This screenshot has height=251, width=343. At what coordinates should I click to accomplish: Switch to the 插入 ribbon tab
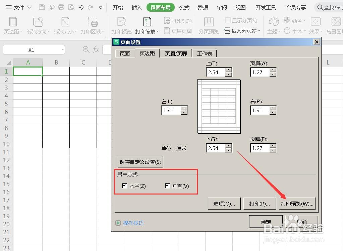point(136,8)
